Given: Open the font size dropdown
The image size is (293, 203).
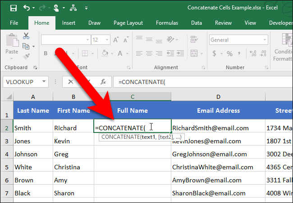Looking at the screenshot, I should coord(105,40).
